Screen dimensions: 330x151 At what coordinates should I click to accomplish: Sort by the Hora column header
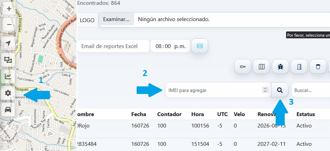(x=198, y=114)
